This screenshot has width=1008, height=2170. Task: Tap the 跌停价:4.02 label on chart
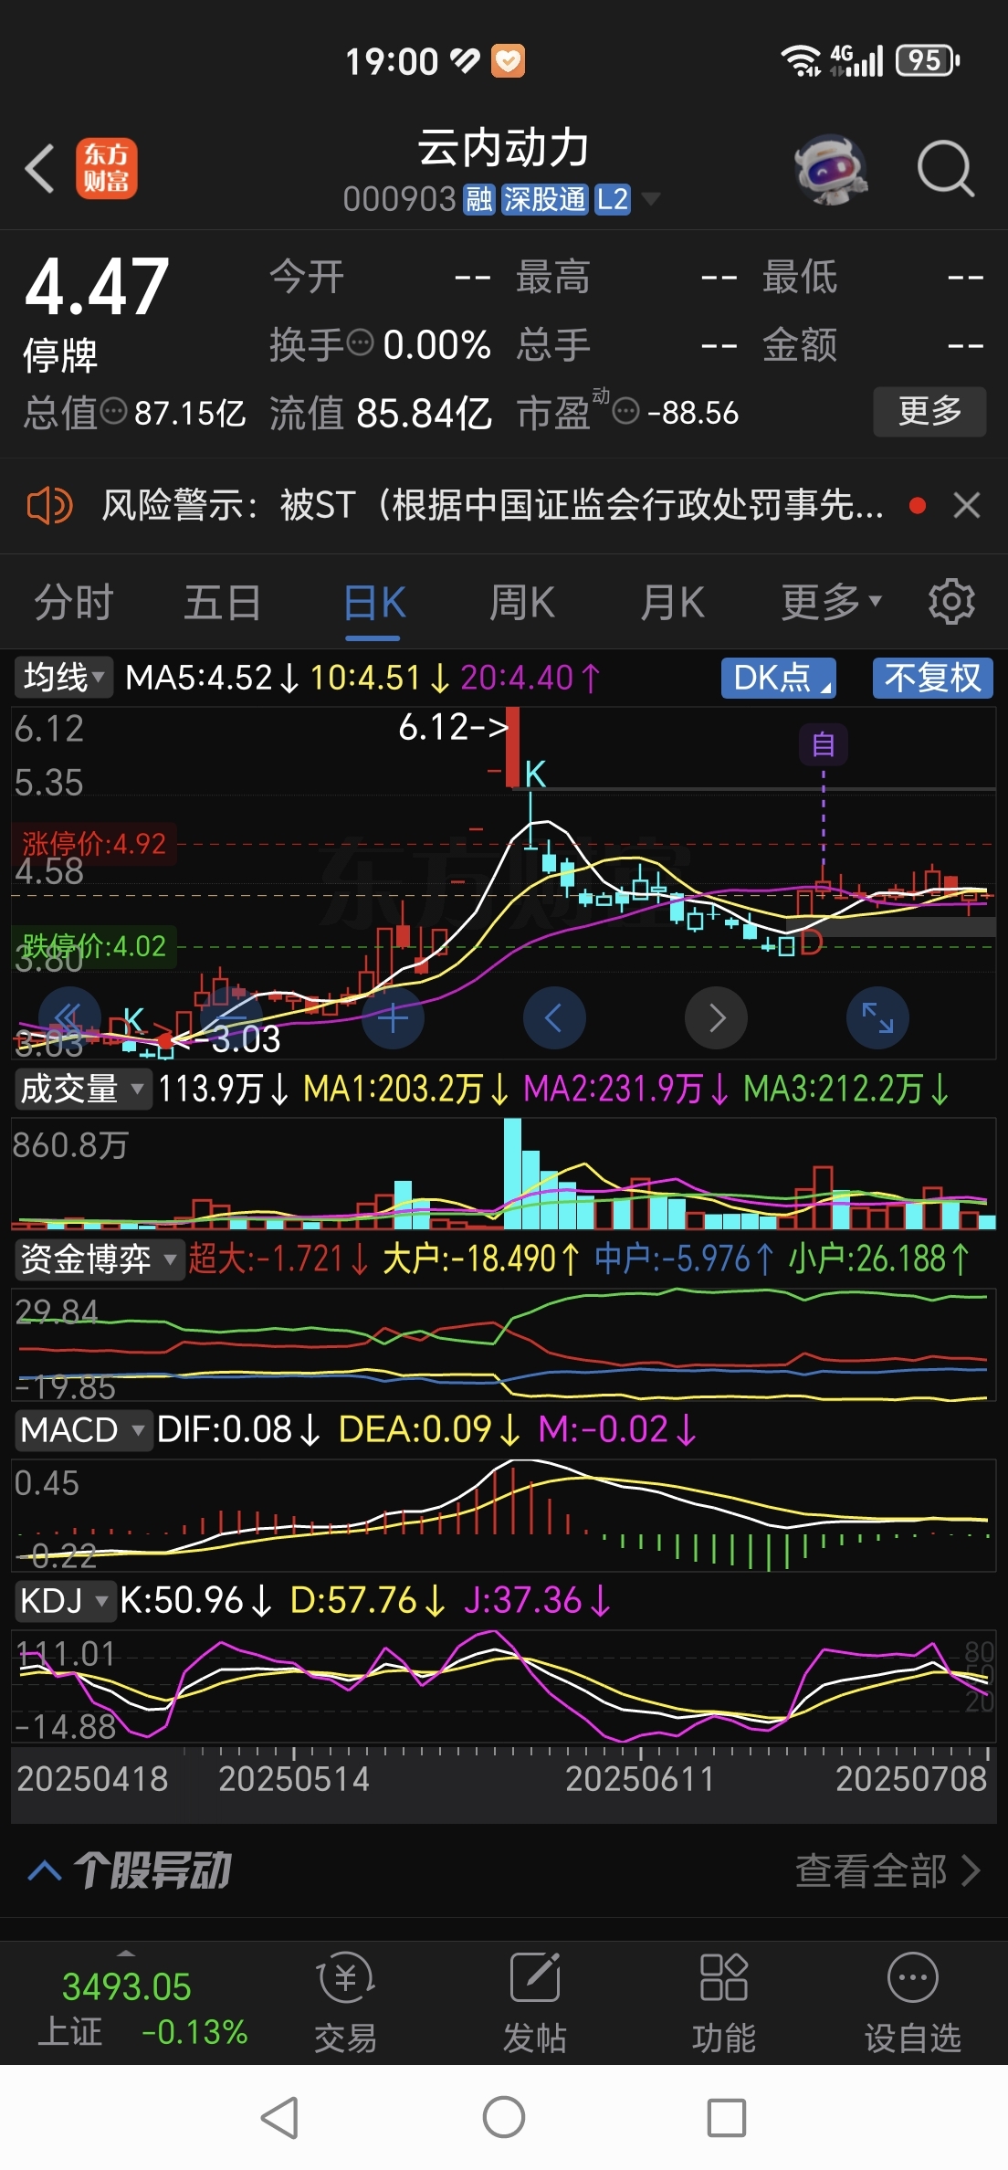click(x=94, y=945)
